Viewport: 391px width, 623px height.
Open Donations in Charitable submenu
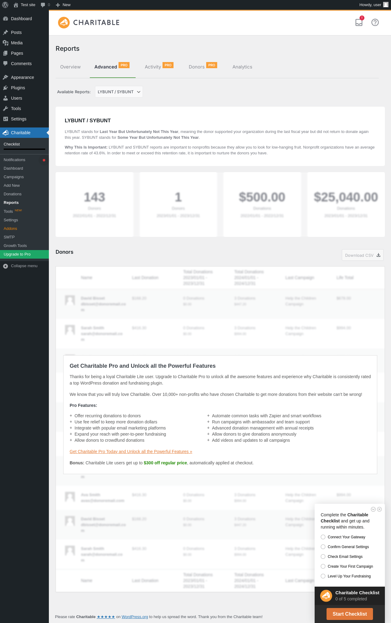(13, 194)
